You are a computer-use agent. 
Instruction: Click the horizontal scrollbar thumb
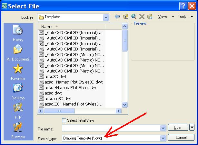pyautogui.click(x=59, y=111)
